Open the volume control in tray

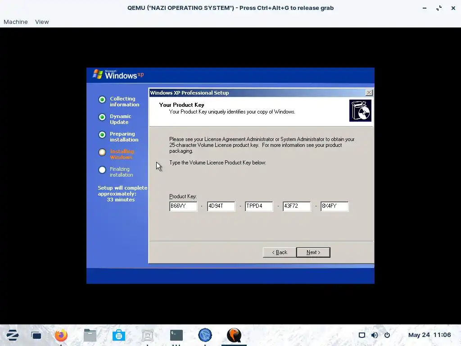(375, 335)
